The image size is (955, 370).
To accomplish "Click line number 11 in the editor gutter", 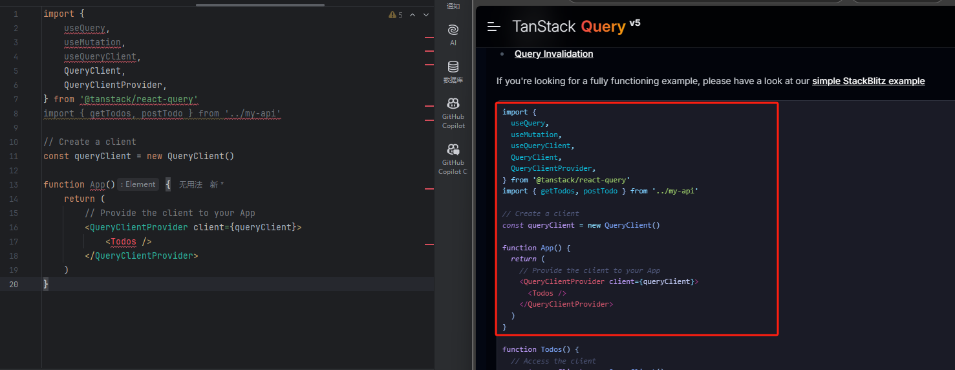I will [x=14, y=156].
